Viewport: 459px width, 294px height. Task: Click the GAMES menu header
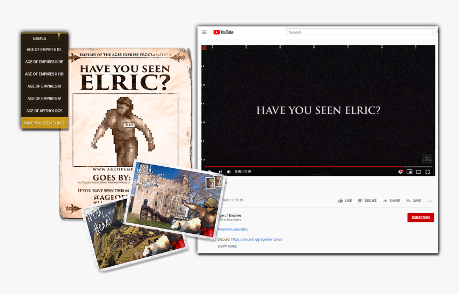39,38
